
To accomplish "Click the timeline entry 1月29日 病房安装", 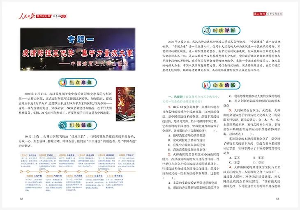I will click(86, 160).
